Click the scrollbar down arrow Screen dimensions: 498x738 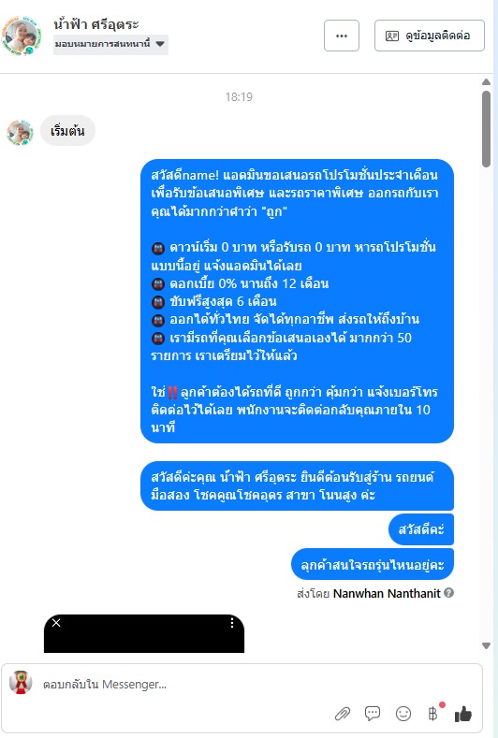486,645
